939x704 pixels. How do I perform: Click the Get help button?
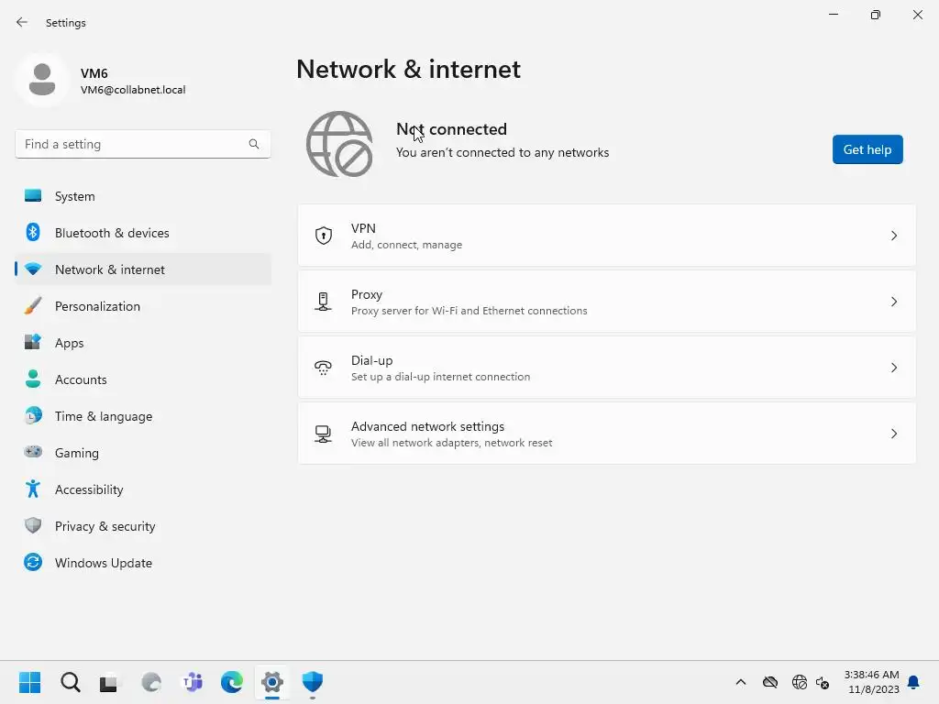867,149
